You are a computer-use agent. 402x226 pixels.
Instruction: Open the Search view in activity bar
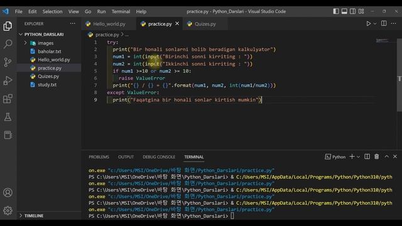(x=8, y=44)
